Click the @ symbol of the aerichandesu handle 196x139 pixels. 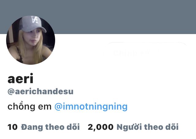[x=11, y=92]
